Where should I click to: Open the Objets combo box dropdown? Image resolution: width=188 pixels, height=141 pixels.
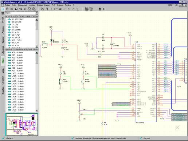tap(37, 13)
